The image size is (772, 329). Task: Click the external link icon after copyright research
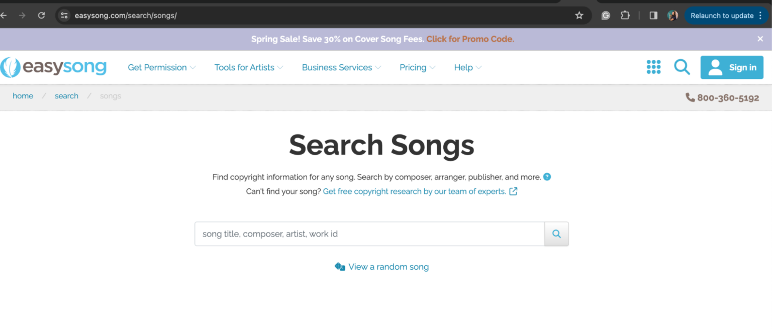513,191
